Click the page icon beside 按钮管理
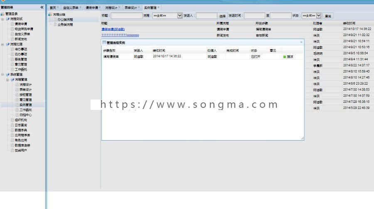 pyautogui.click(x=17, y=95)
